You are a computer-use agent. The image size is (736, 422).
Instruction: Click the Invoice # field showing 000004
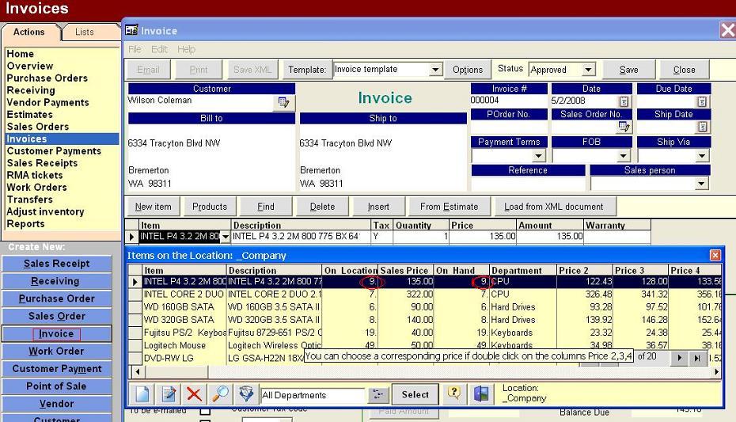click(x=509, y=100)
